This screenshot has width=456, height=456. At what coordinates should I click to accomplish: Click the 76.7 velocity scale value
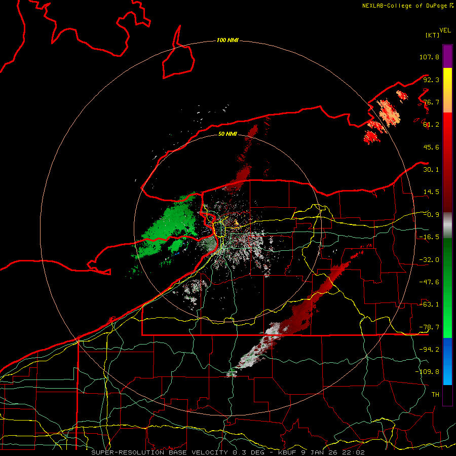click(x=431, y=102)
